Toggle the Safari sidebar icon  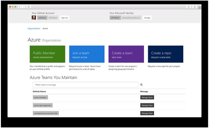(x=29, y=7)
